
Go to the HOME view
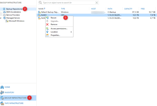pyautogui.click(x=7, y=87)
